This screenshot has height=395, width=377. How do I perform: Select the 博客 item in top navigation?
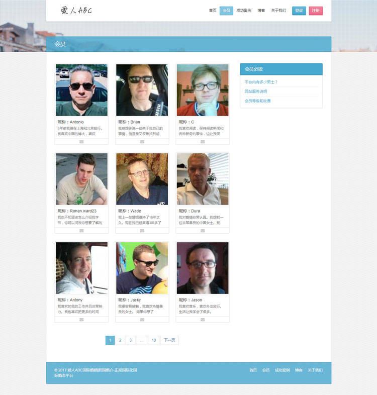261,11
